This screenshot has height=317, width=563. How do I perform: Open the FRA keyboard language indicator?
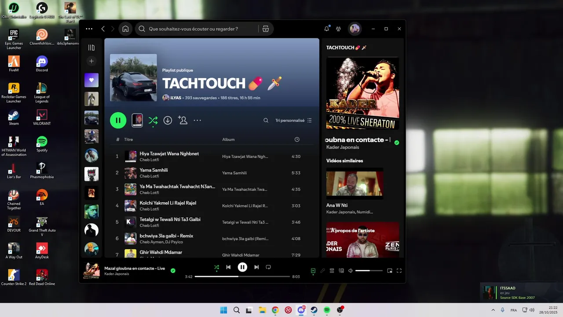(514, 310)
